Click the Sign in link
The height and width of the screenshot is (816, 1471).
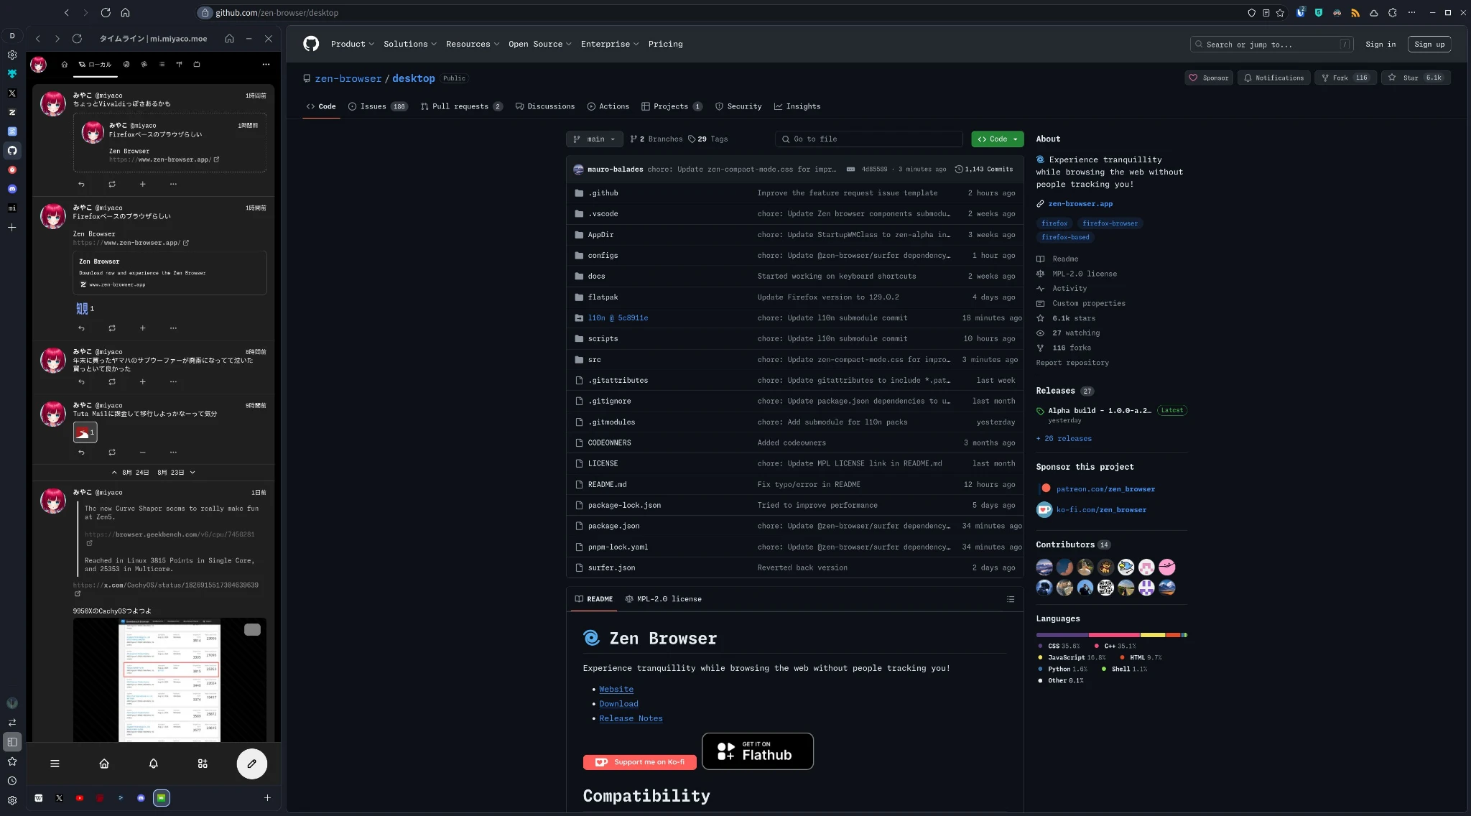1380,45
